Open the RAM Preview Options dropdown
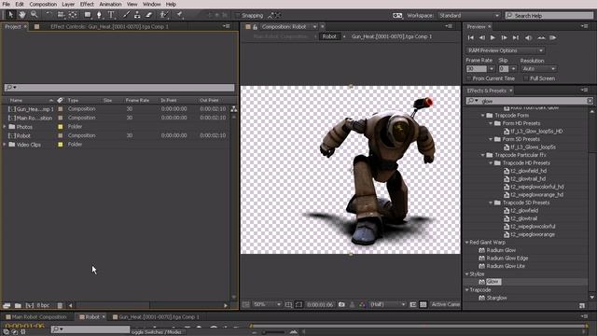597x336 pixels. 505,50
